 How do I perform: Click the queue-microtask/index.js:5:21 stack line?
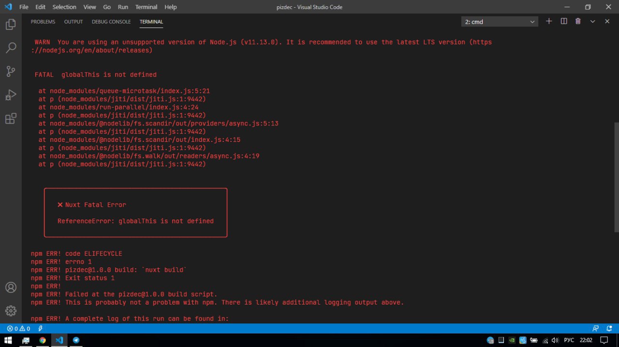[124, 91]
